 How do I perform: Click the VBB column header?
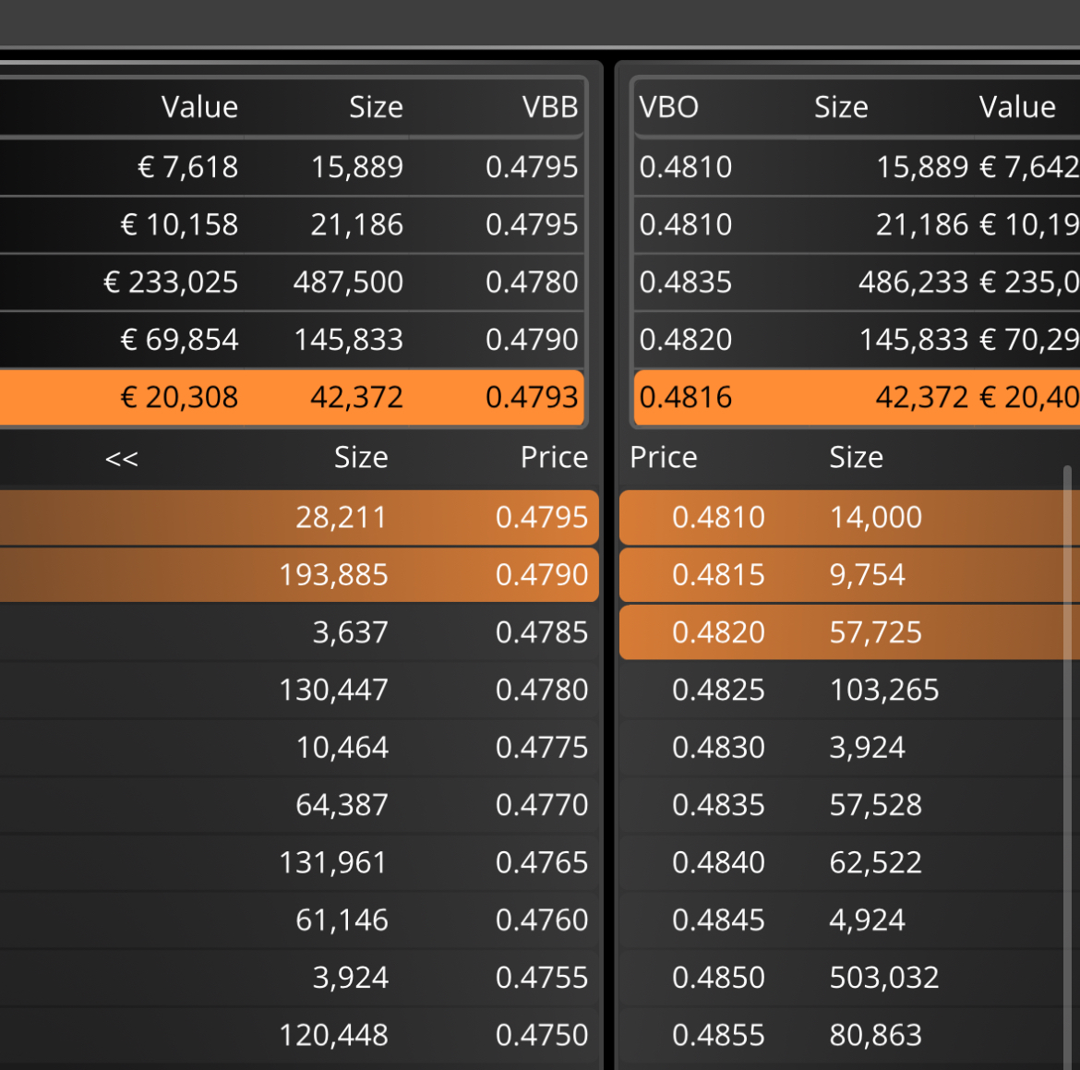click(549, 107)
